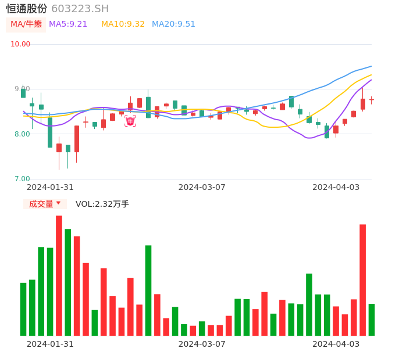
Task: Click the 2024-04-03 date label under the volume chart
Action: point(336,343)
